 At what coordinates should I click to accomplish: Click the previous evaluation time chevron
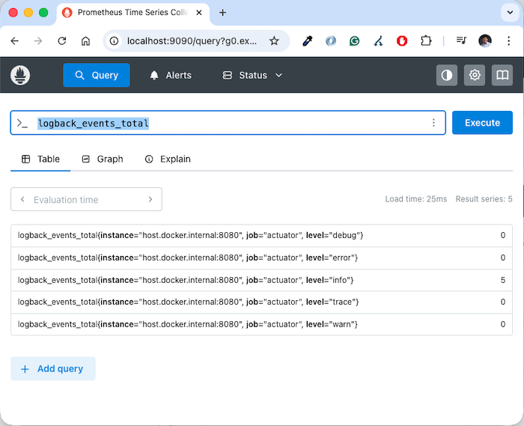(x=22, y=200)
